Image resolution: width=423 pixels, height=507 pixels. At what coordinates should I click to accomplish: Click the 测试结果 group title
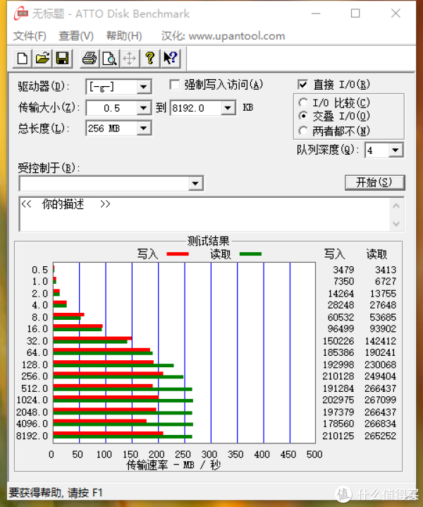[208, 241]
